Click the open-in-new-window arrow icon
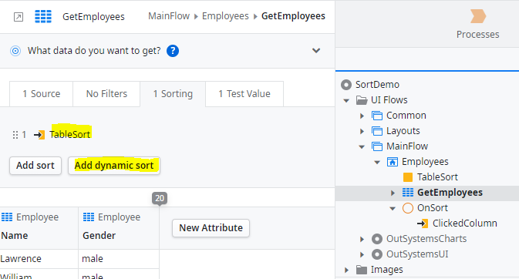Screen dimensions: 519x279 (19, 17)
